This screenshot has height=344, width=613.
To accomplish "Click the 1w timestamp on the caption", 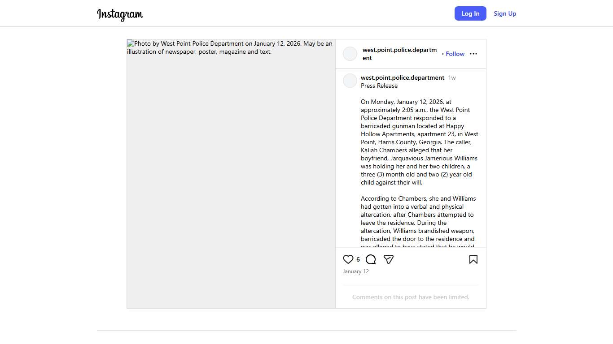I will 452,77.
